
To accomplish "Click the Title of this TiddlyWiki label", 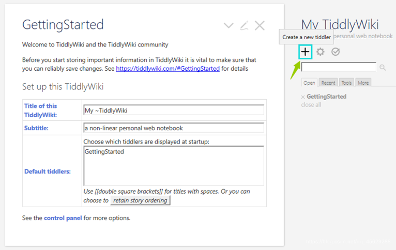I will (x=40, y=111).
